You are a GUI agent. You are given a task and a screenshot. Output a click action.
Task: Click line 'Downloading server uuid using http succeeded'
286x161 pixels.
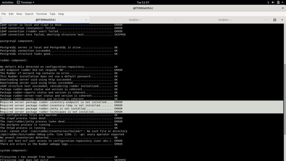(59, 79)
